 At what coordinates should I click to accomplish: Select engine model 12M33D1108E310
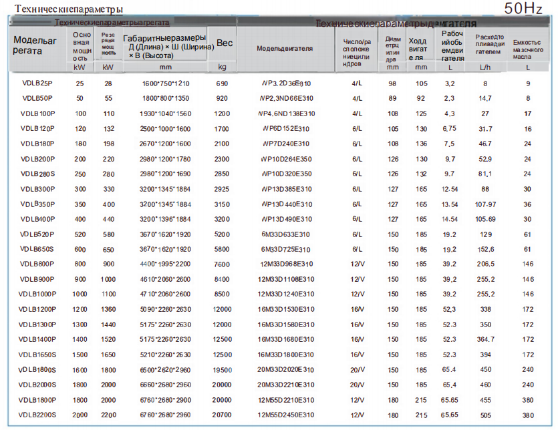click(x=285, y=279)
